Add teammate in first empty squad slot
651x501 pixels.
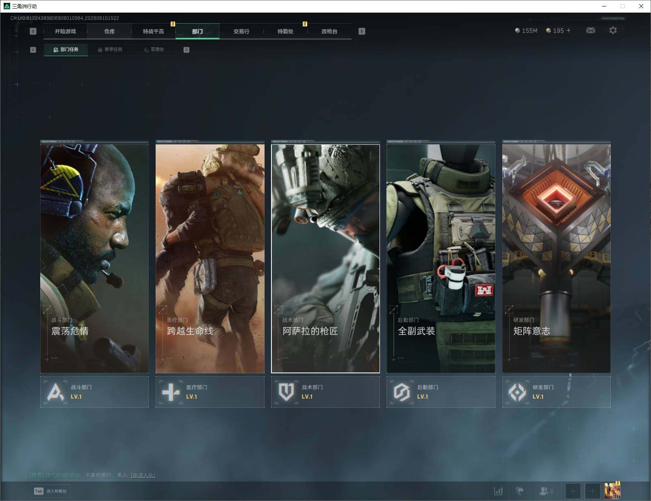[x=573, y=491]
